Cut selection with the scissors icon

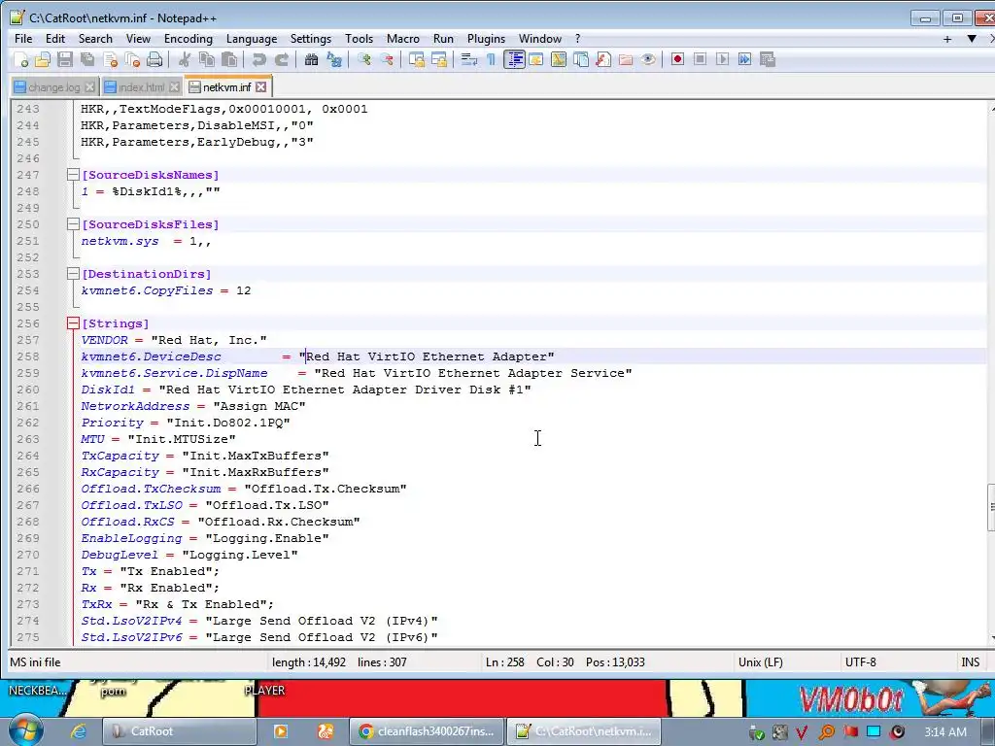point(184,59)
